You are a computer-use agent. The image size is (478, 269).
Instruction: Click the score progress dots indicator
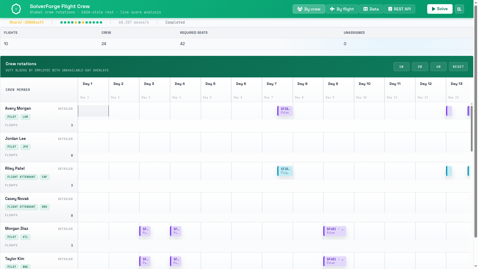tap(81, 22)
